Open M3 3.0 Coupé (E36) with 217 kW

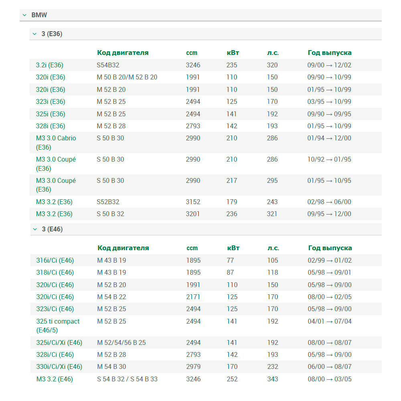[56, 185]
